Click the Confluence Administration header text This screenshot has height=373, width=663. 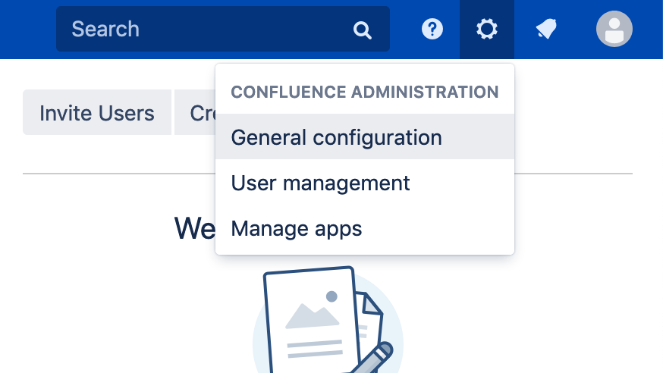[364, 92]
